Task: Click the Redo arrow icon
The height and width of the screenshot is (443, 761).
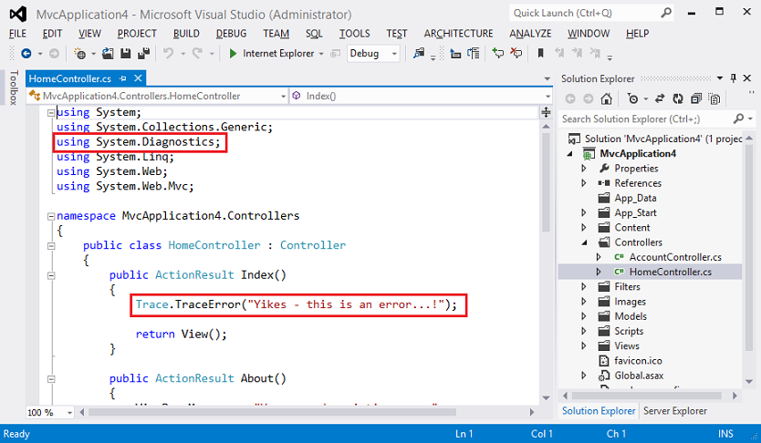Action: (x=197, y=53)
